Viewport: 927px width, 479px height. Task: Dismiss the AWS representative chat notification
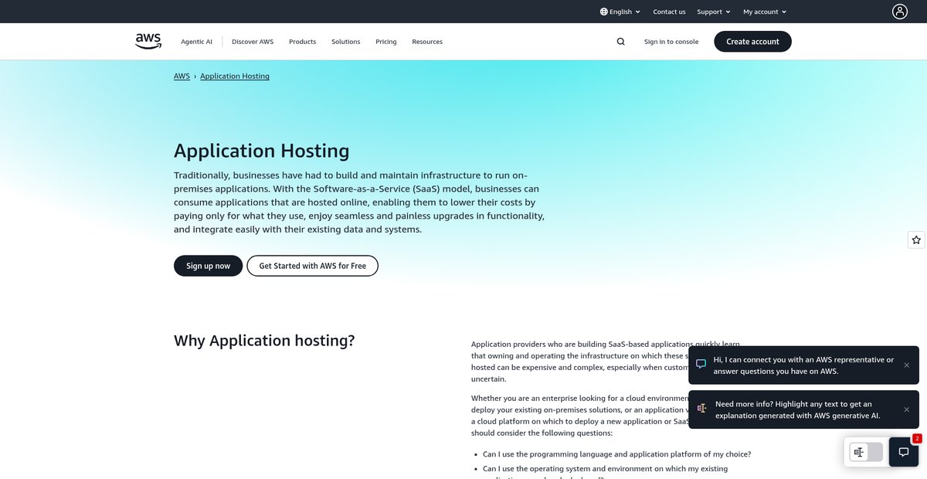tap(907, 365)
